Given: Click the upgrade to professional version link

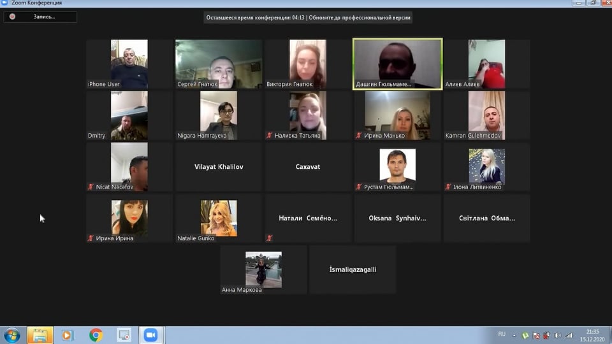Looking at the screenshot, I should click(x=360, y=18).
